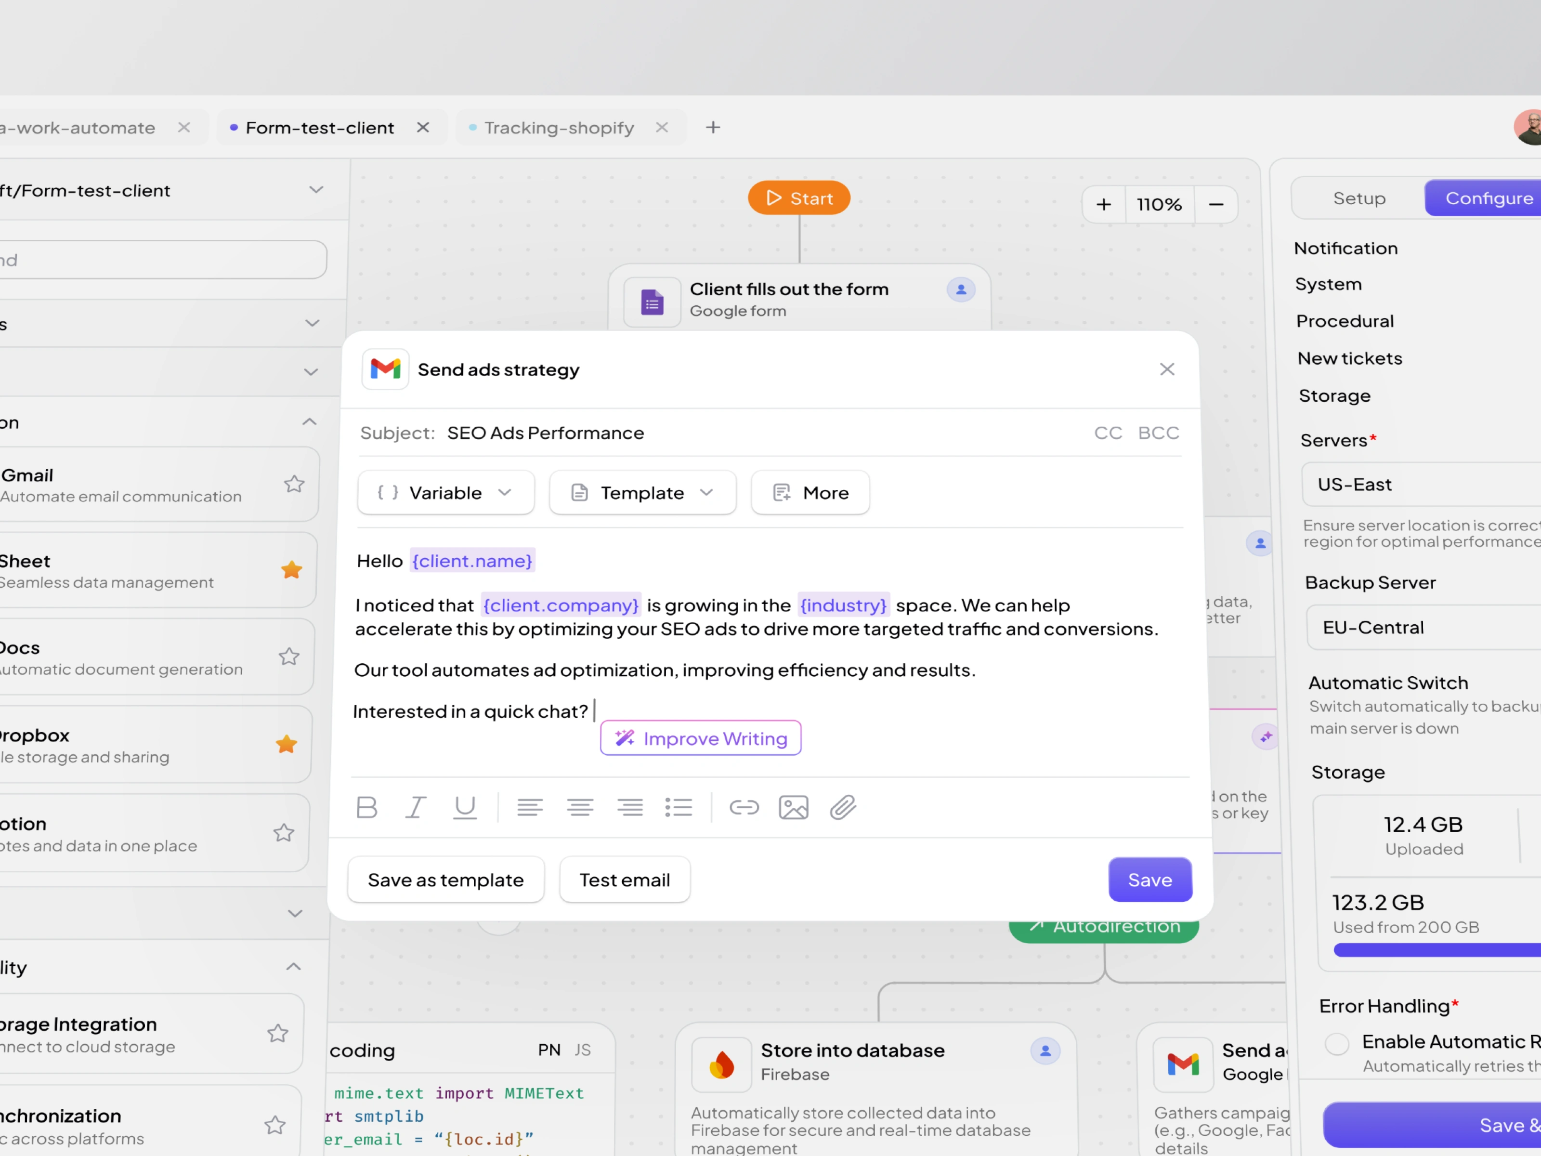Open the Variable dropdown
This screenshot has height=1156, width=1541.
pos(446,493)
